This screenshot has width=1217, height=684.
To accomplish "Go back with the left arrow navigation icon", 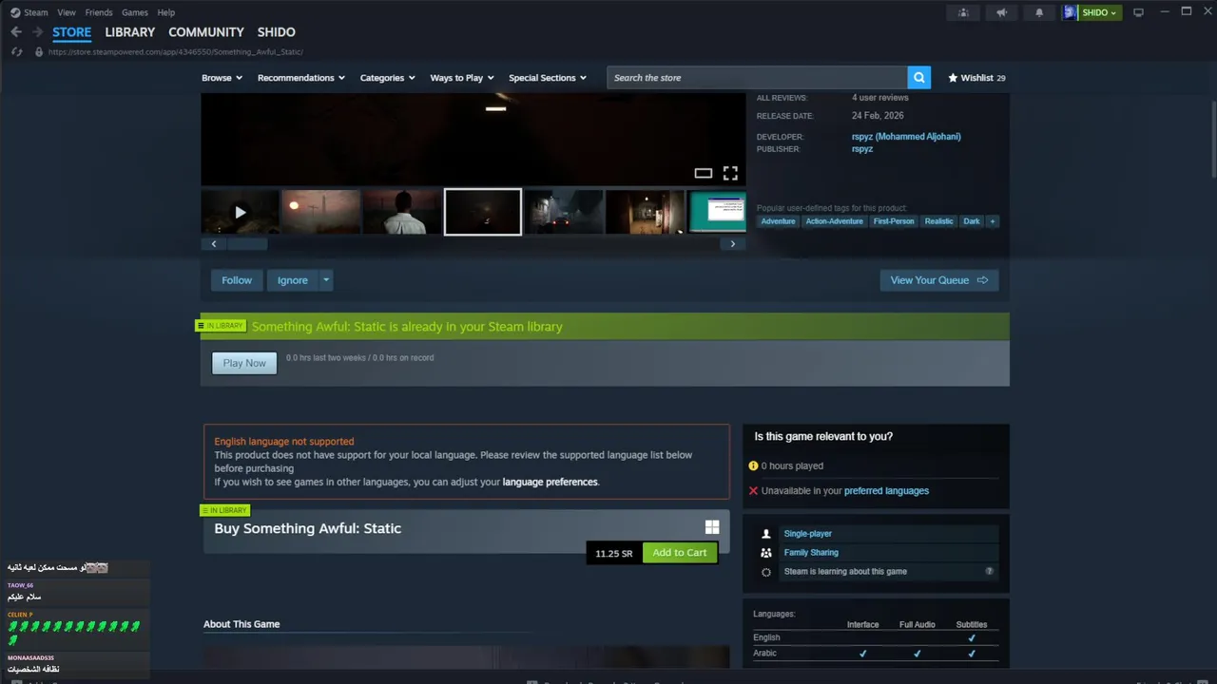I will click(16, 32).
